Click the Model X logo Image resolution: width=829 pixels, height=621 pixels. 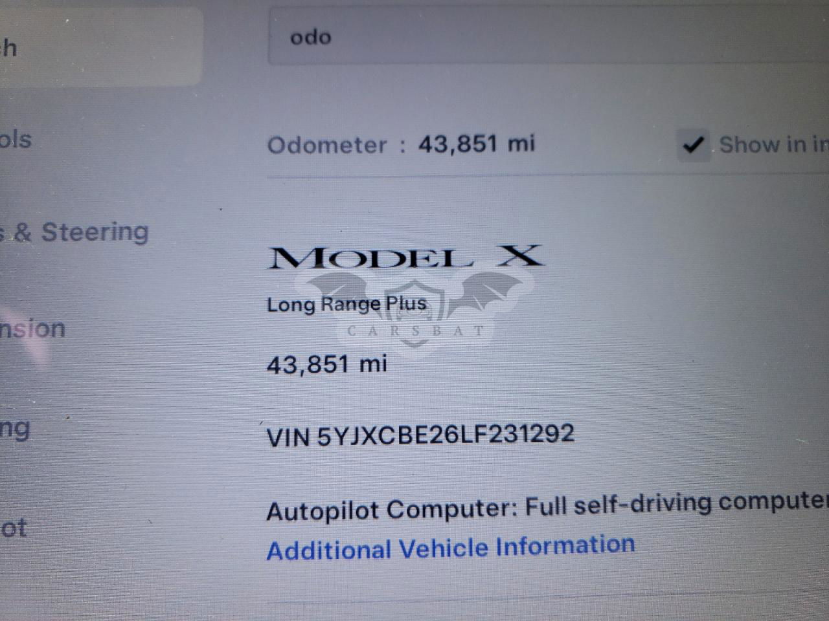pos(406,257)
